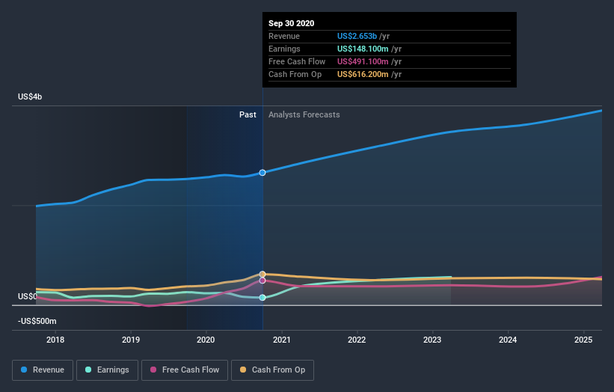Click the 2024 x-axis label

click(x=508, y=340)
